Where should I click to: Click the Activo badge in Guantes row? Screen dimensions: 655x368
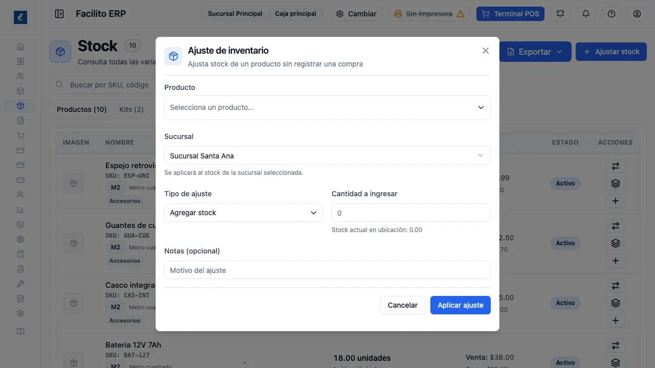(x=565, y=243)
